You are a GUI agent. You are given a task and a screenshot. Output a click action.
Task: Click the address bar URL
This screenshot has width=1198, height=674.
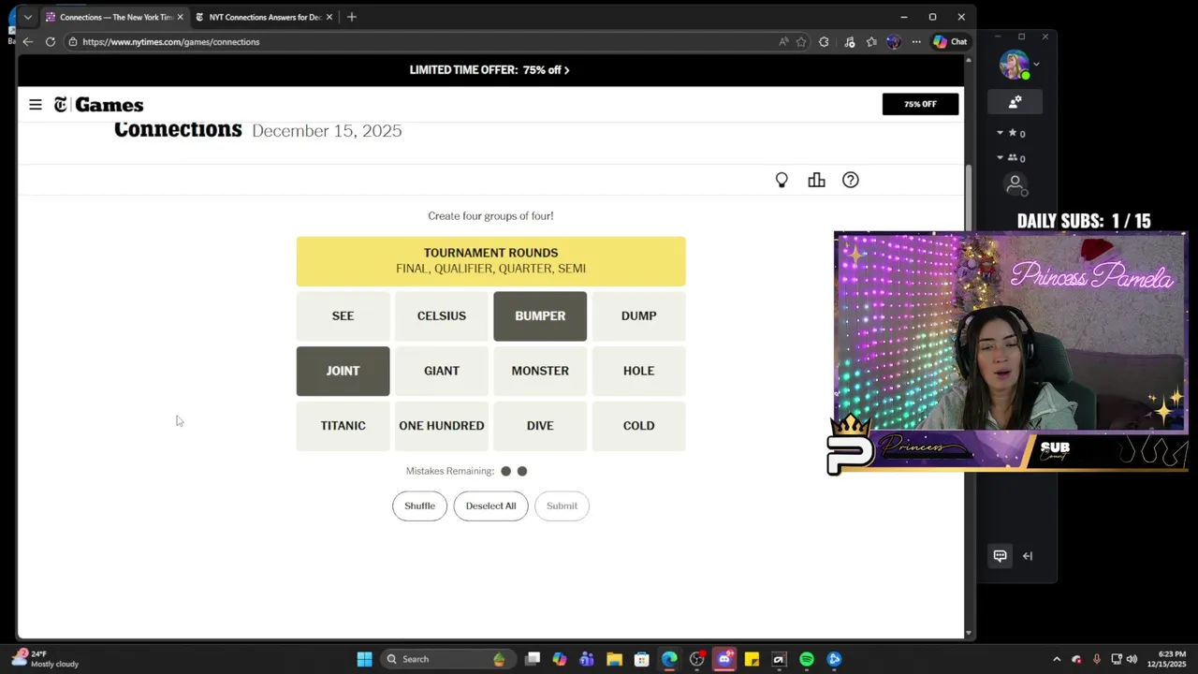pyautogui.click(x=170, y=41)
